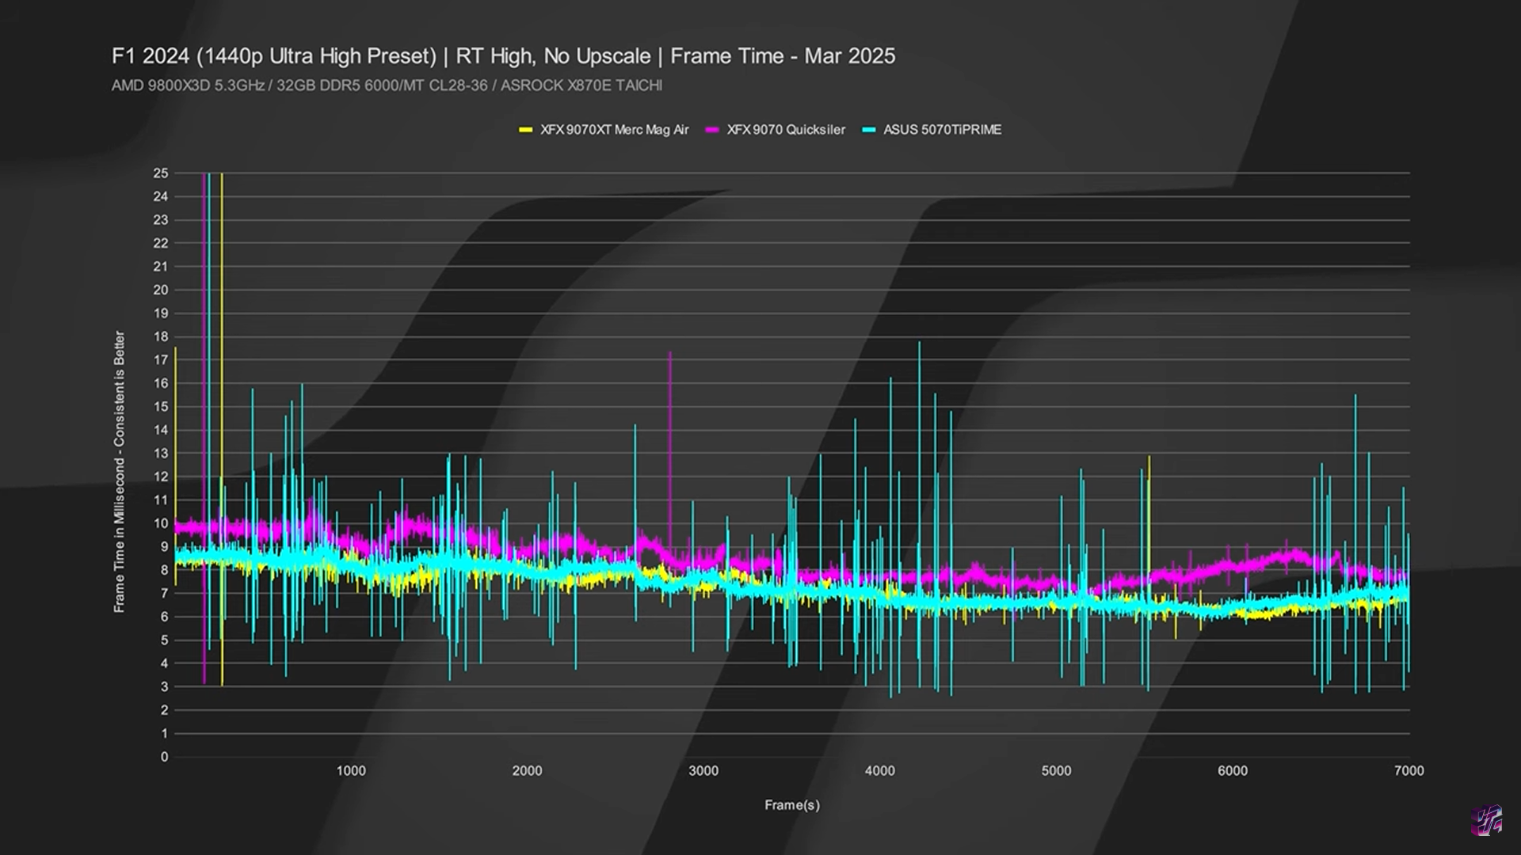Viewport: 1521px width, 855px height.
Task: Click the magenta XFX 9070 legend swatch
Action: pos(712,130)
